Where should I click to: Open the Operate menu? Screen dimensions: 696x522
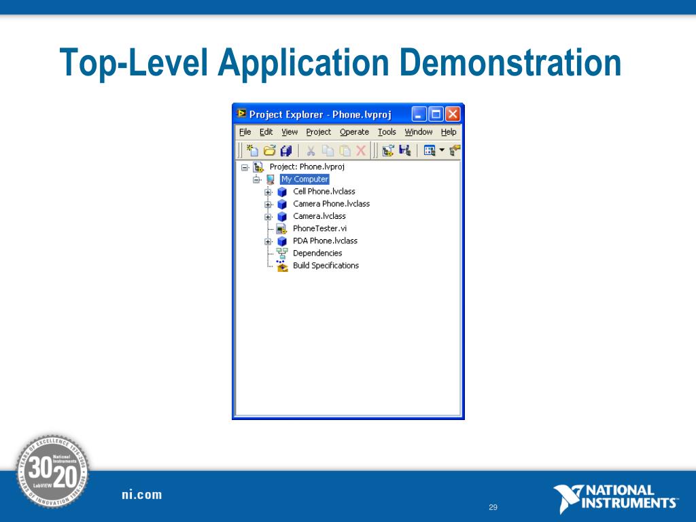click(354, 132)
